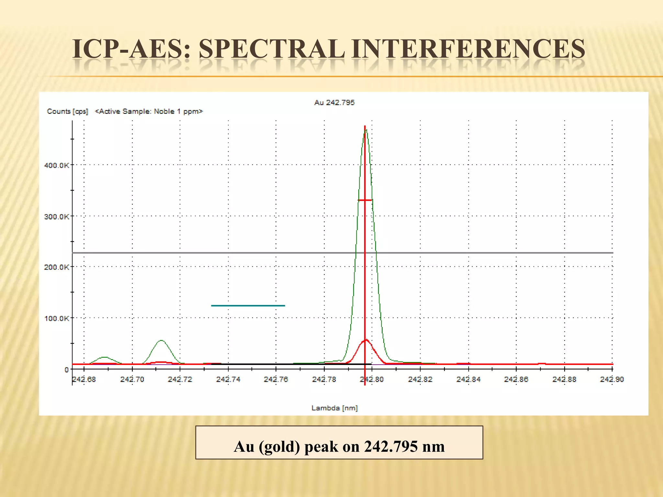This screenshot has width=663, height=497.
Task: Click the 242.90 x-axis tick label
Action: 612,379
